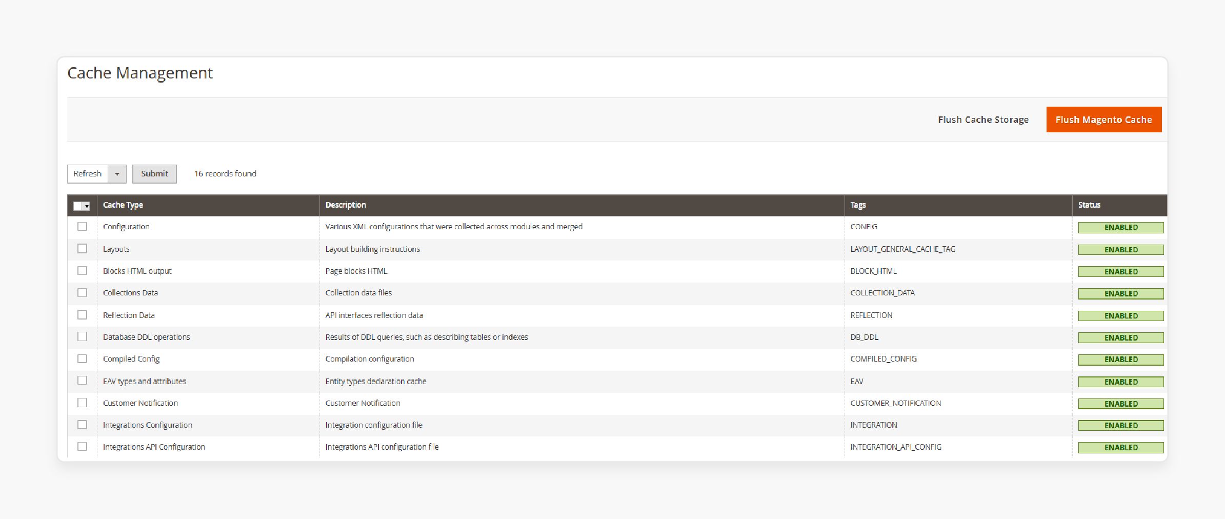The height and width of the screenshot is (519, 1225).
Task: Click ENABLED status for Database DDL operations
Action: point(1121,338)
